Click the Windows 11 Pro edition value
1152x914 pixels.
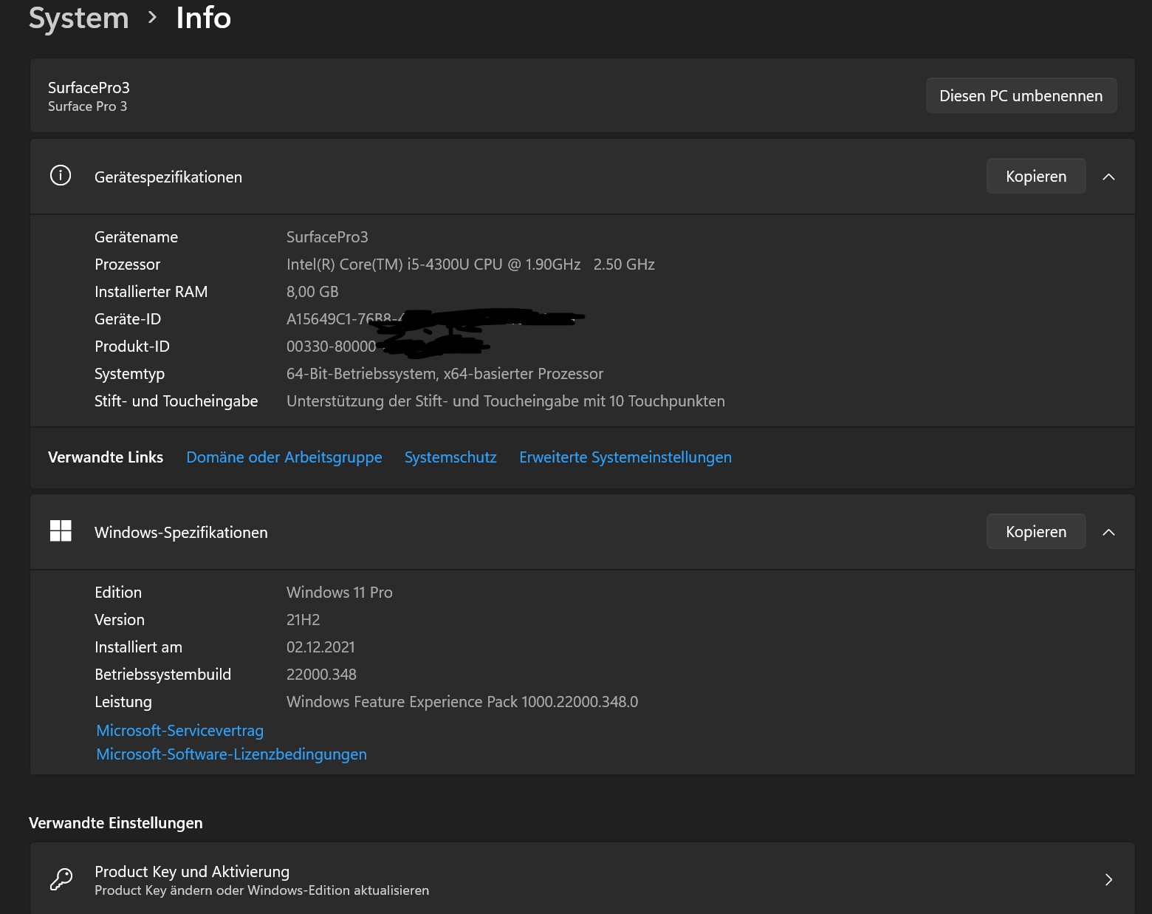340,593
